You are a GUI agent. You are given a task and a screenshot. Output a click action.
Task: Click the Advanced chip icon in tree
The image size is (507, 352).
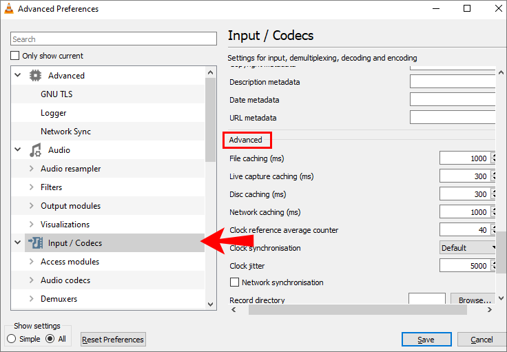(x=36, y=76)
